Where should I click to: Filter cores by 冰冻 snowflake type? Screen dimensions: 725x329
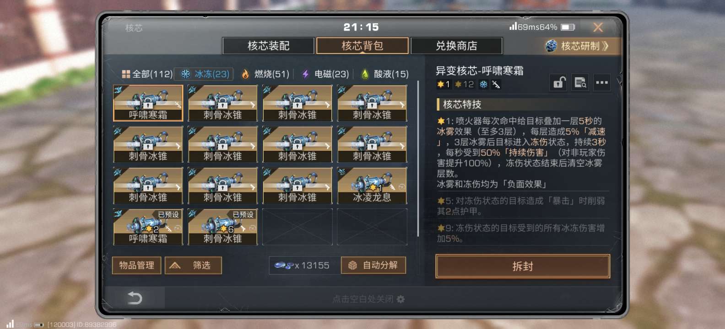pyautogui.click(x=205, y=74)
